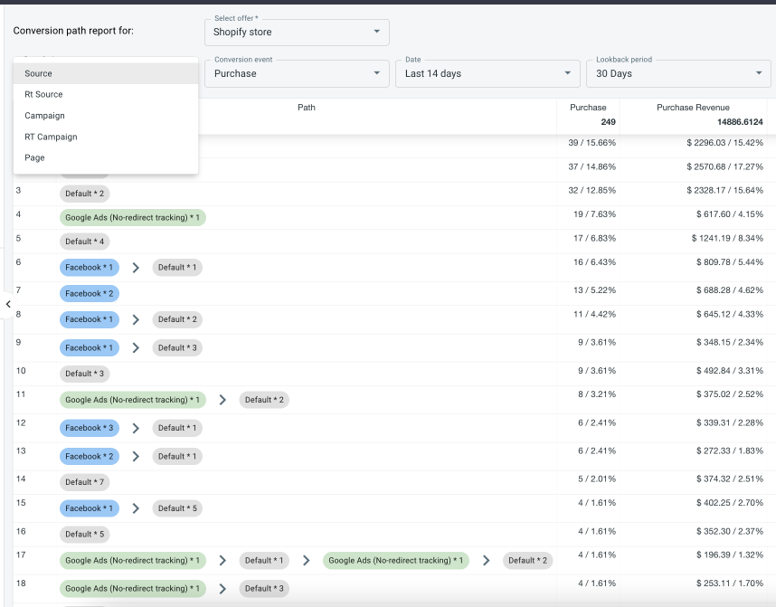The width and height of the screenshot is (776, 607).
Task: Click the path arrow in row 11
Action: click(222, 400)
